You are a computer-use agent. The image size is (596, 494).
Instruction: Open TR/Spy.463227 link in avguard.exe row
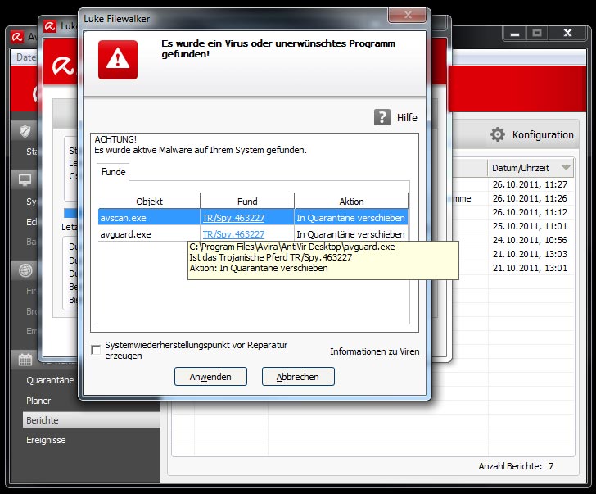[233, 234]
